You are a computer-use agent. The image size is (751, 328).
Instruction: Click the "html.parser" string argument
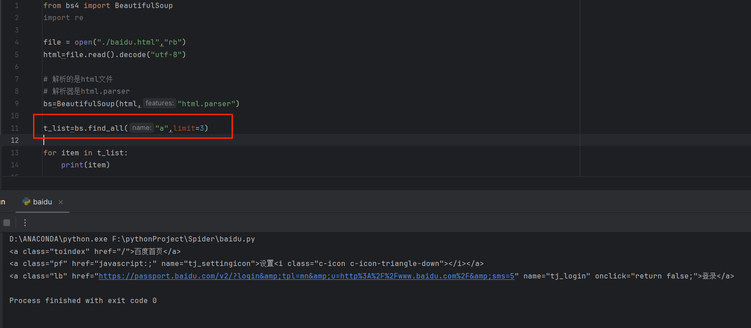tap(207, 104)
